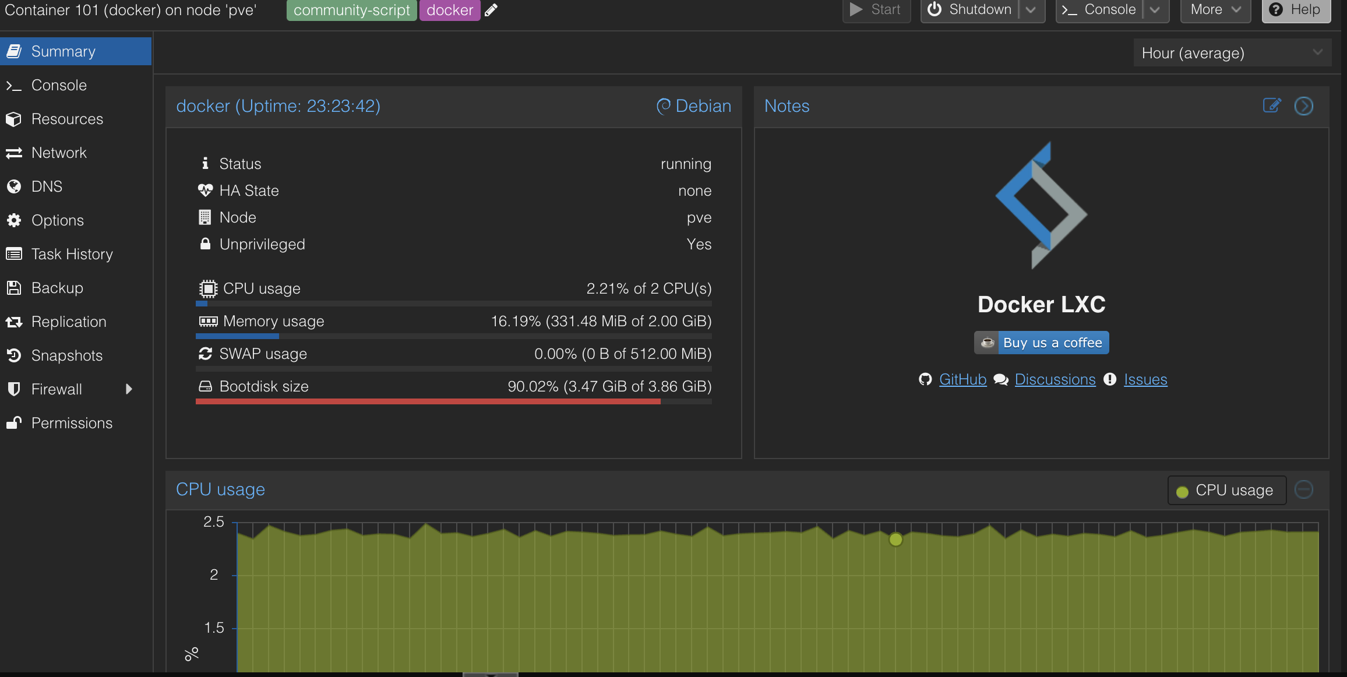1347x677 pixels.
Task: Open Console from top toolbar
Action: pos(1099,10)
